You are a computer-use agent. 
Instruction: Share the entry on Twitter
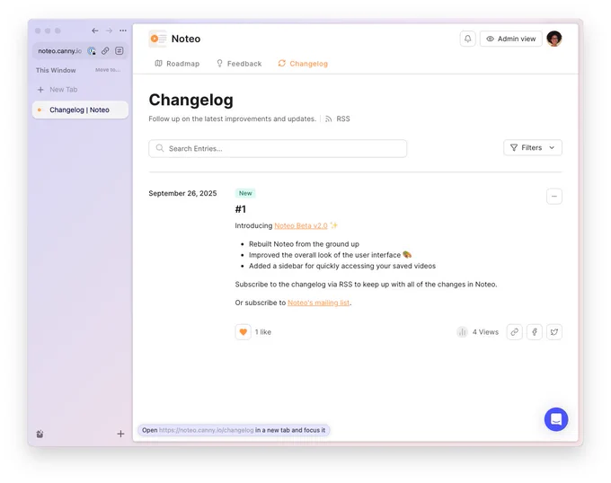554,332
